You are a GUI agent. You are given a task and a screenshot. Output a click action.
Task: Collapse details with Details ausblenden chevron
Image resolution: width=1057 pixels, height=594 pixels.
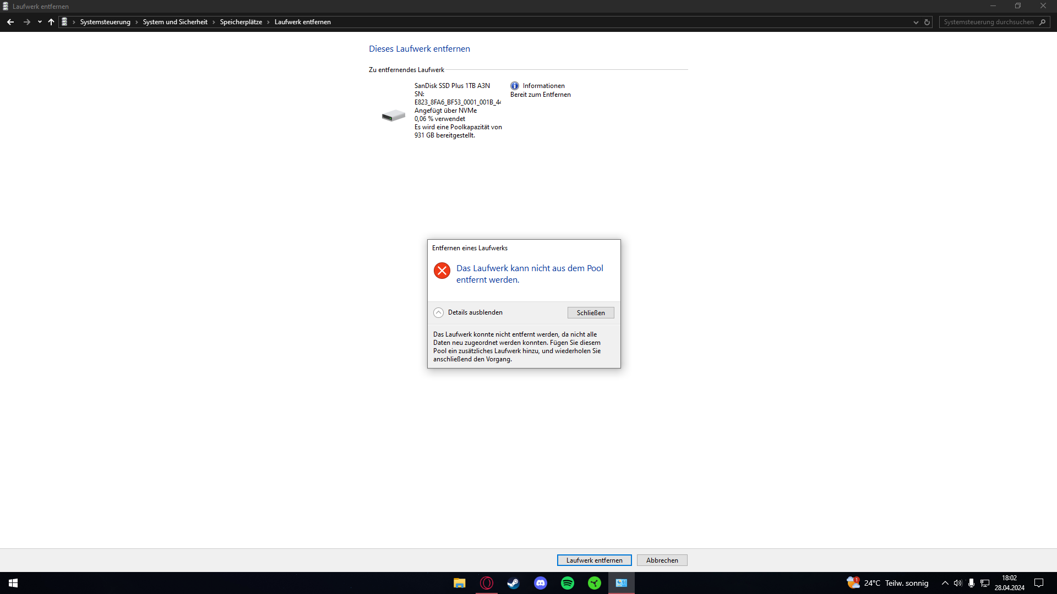point(438,312)
